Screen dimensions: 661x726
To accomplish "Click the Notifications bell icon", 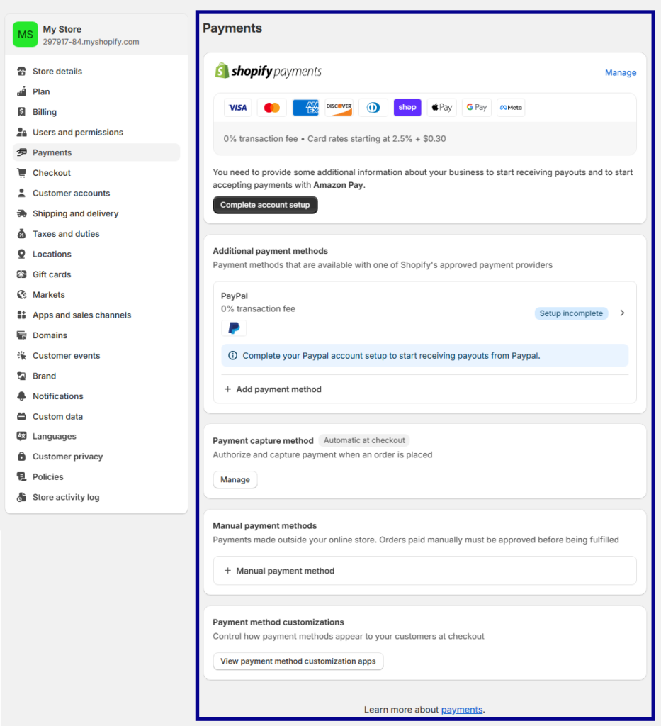I will [x=21, y=396].
